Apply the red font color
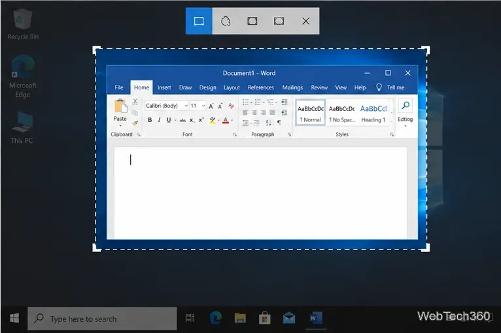 pyautogui.click(x=226, y=120)
